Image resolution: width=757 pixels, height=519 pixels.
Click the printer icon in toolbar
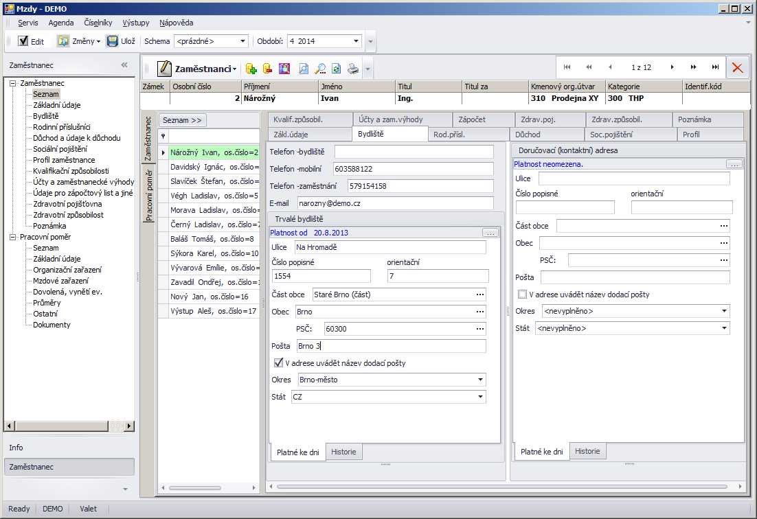coord(352,69)
